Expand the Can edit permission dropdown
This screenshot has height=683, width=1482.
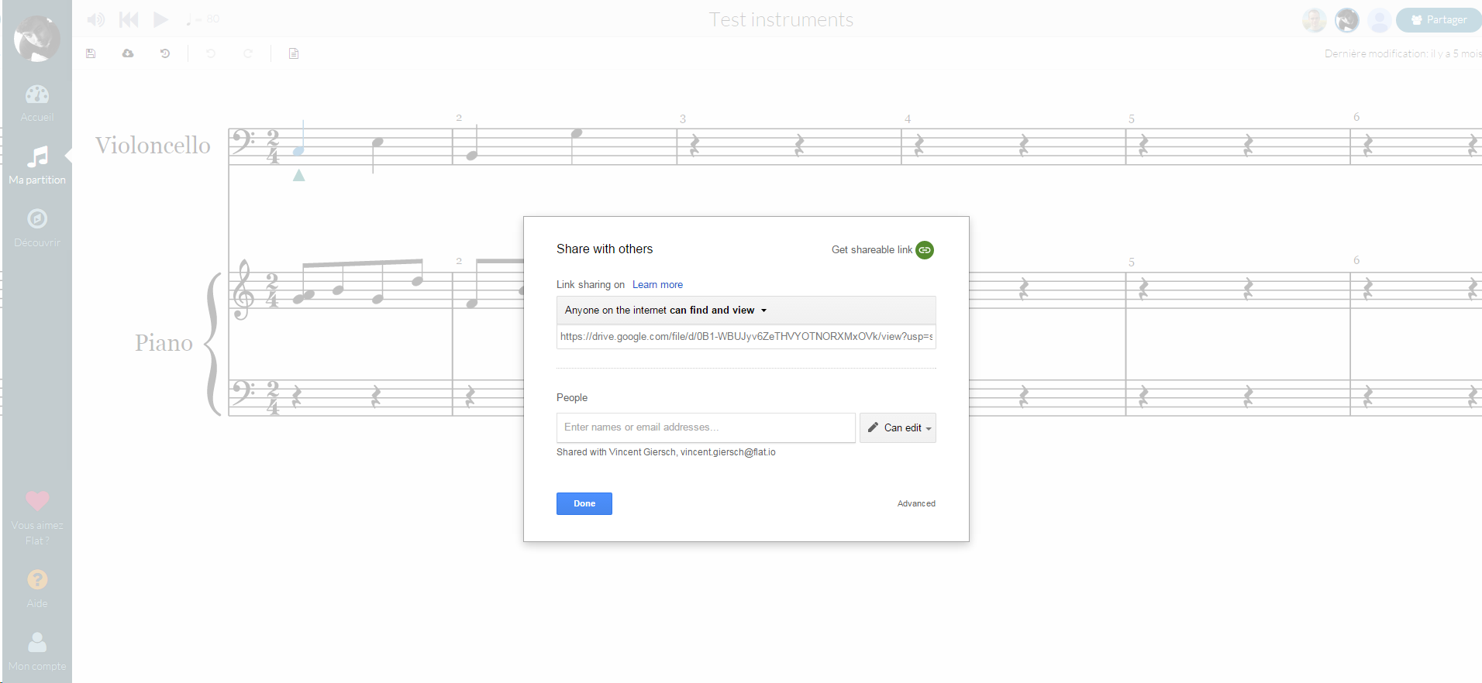point(898,427)
